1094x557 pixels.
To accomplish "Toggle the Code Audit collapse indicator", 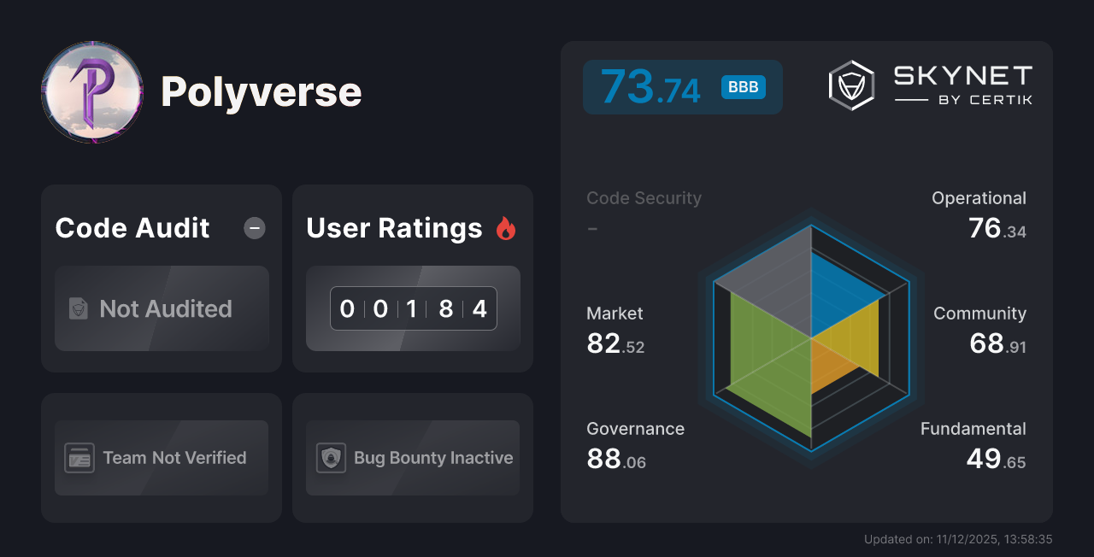I will tap(254, 227).
